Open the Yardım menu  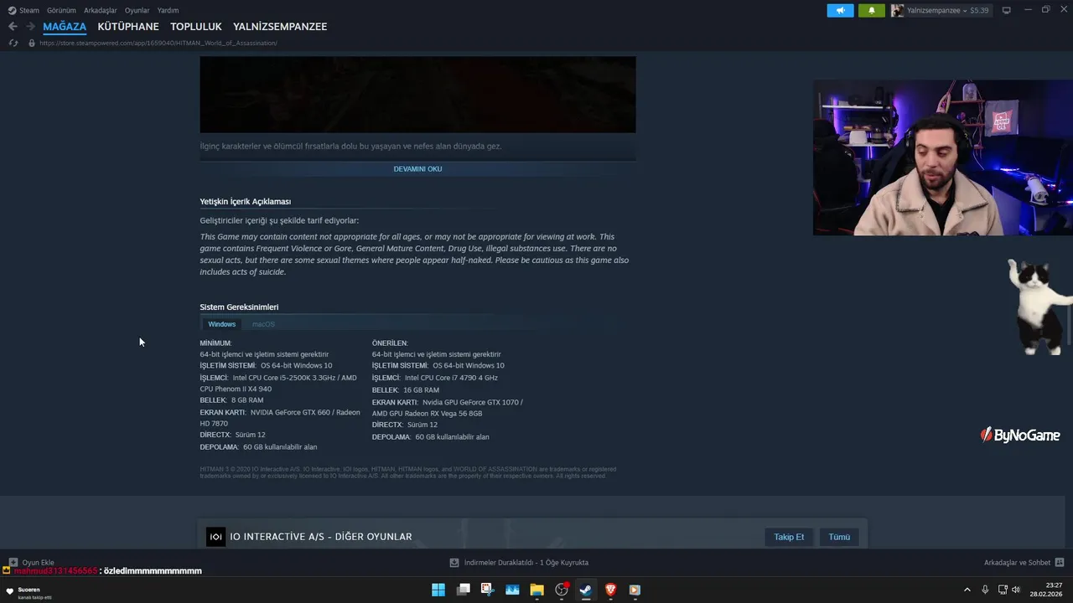[168, 10]
